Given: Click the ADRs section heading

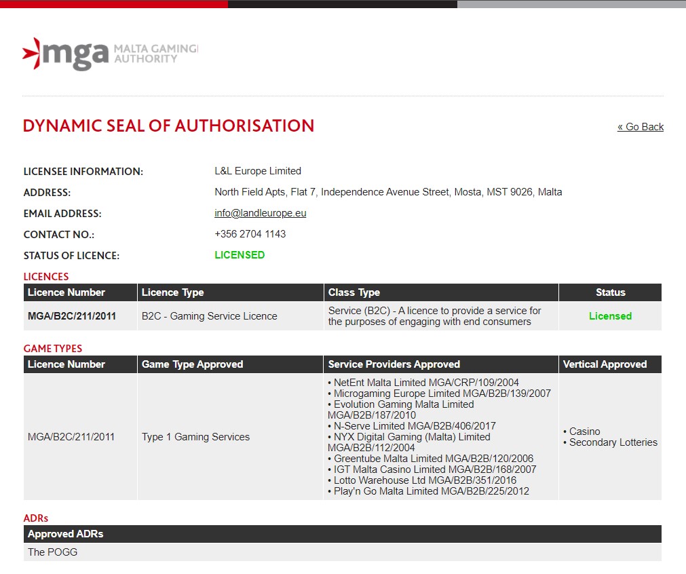Looking at the screenshot, I should pos(36,518).
